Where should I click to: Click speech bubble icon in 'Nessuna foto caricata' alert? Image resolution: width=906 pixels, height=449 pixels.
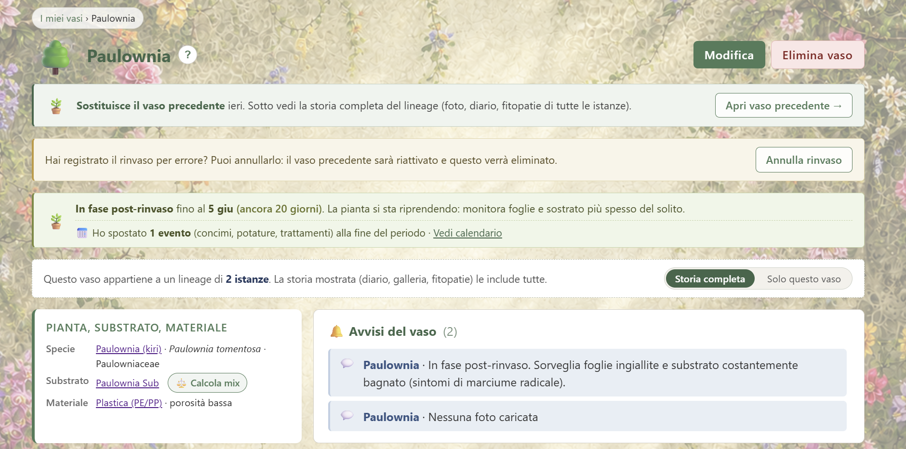click(x=347, y=415)
